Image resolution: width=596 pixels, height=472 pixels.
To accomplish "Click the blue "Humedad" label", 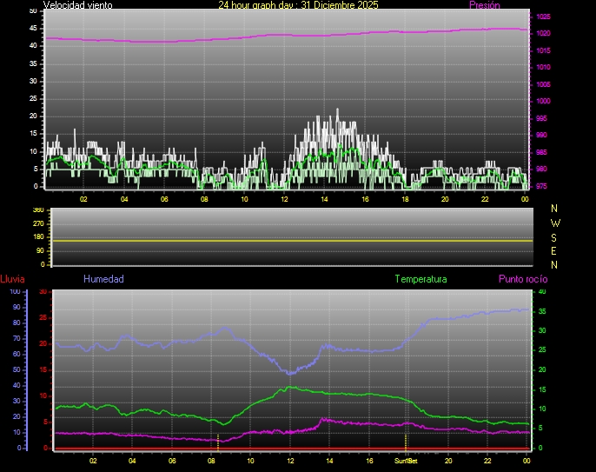I will (x=103, y=279).
